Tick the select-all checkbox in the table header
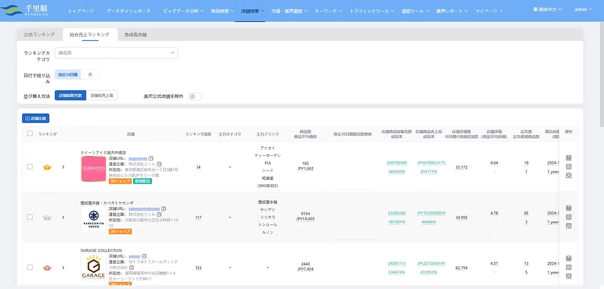Screen dimensions: 604x289 click(30, 134)
